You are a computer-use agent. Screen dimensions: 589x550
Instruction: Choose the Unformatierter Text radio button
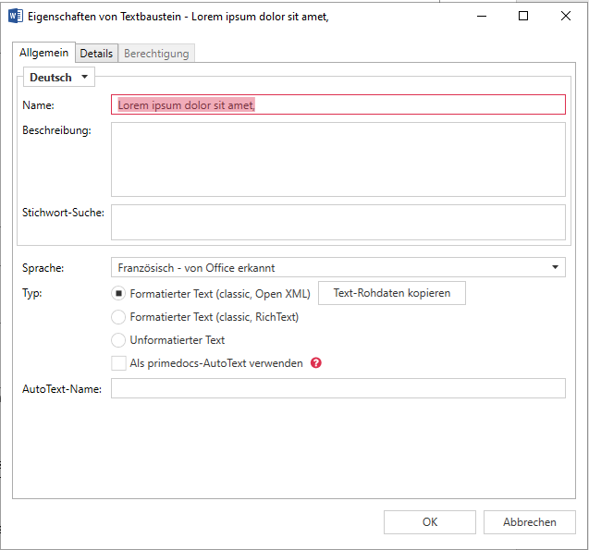pyautogui.click(x=118, y=340)
